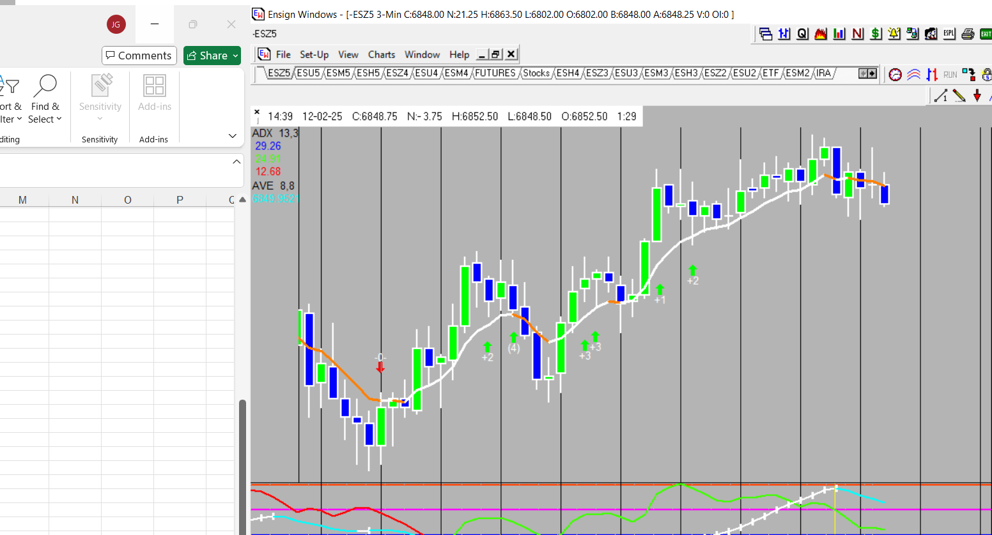The image size is (992, 535).
Task: Open the alert bell icon
Action: pyautogui.click(x=894, y=34)
